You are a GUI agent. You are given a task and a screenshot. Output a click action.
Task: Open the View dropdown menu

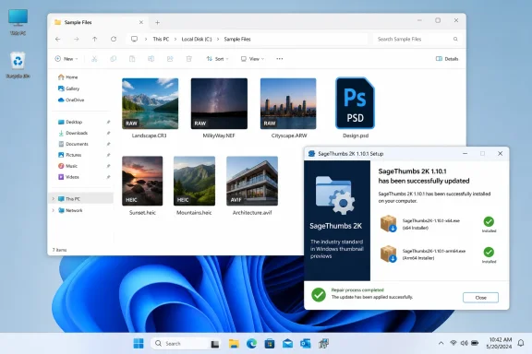(252, 59)
